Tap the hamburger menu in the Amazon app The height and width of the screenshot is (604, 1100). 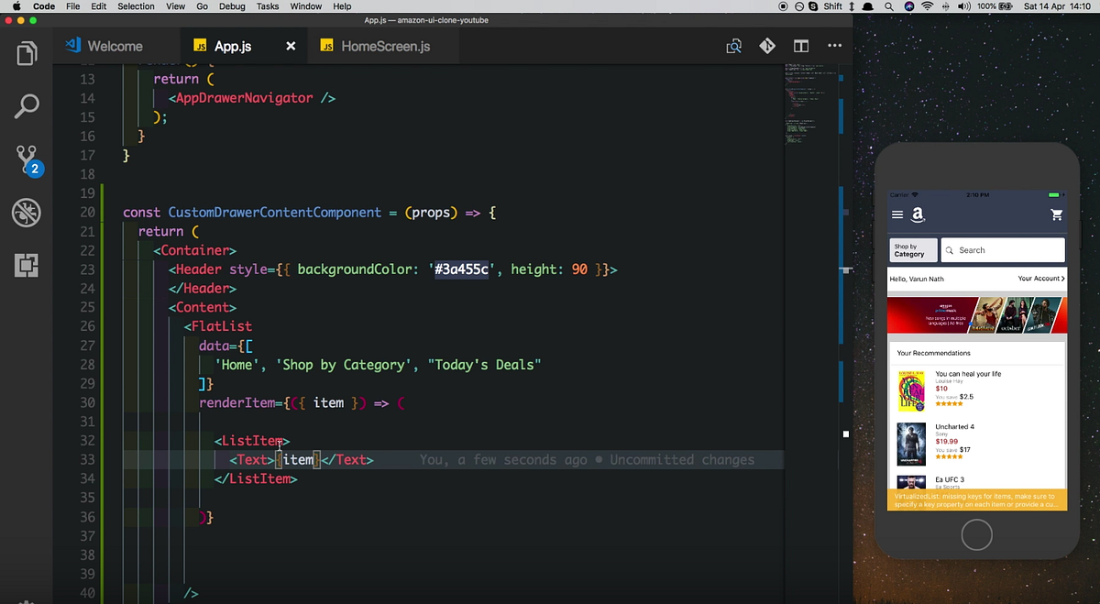(896, 214)
